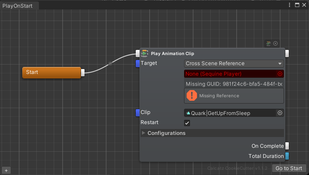Click the list icon above the node
309x175 pixels.
(268, 44)
